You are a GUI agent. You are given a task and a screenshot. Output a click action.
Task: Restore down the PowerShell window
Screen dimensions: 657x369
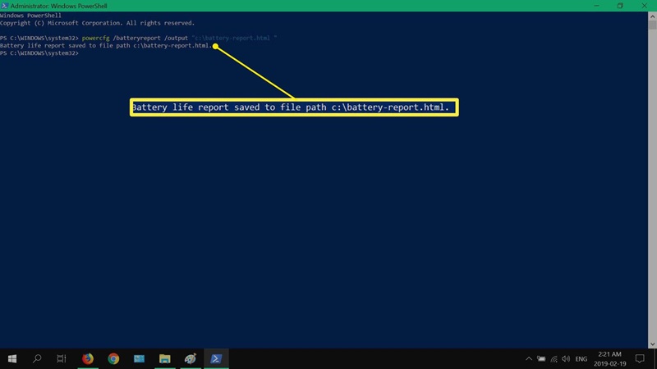coord(620,6)
